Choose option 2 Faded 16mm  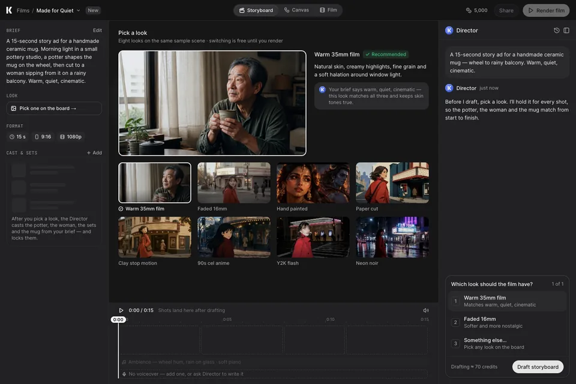coord(508,322)
